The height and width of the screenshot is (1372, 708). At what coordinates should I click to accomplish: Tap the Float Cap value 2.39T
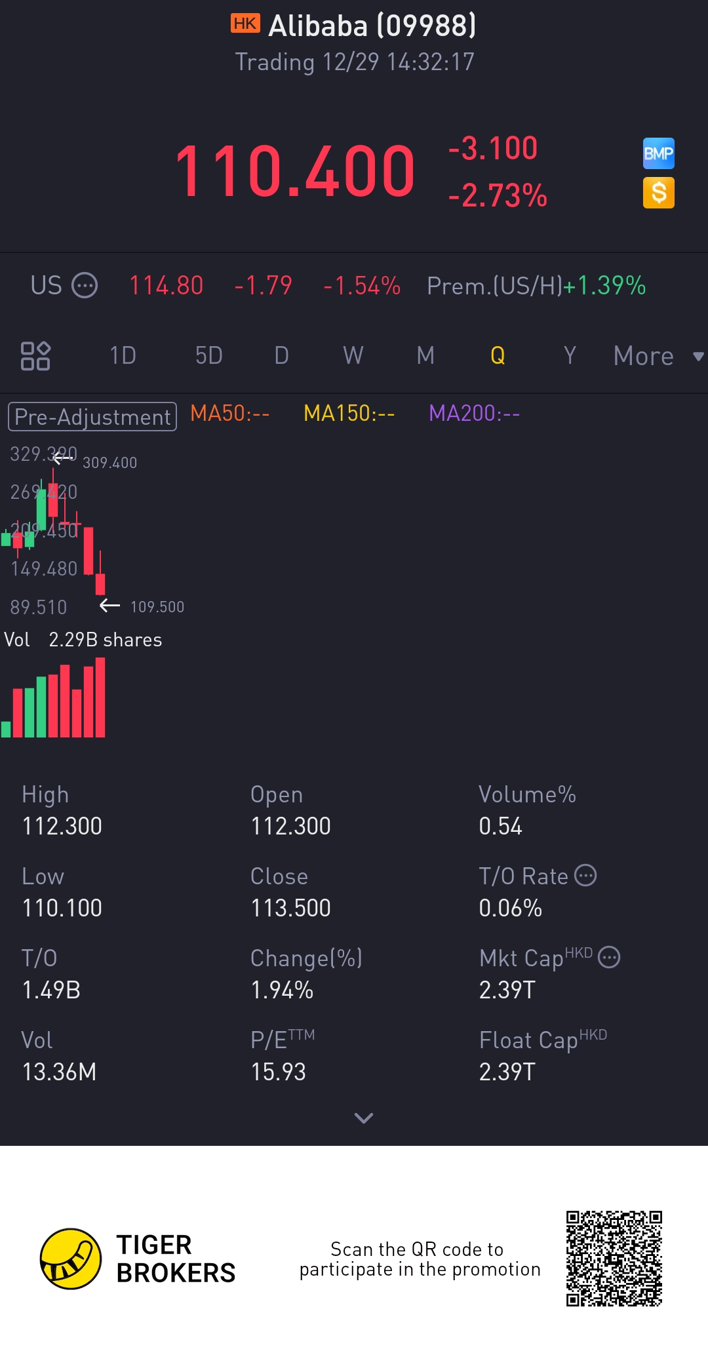[507, 1072]
